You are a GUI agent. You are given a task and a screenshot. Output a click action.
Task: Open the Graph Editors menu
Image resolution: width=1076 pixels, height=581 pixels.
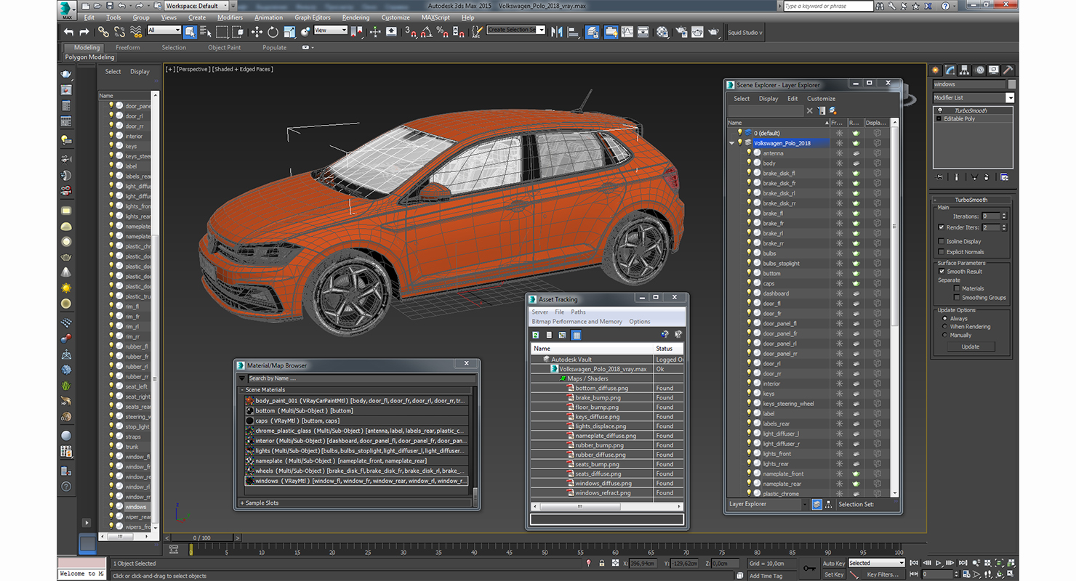point(313,17)
